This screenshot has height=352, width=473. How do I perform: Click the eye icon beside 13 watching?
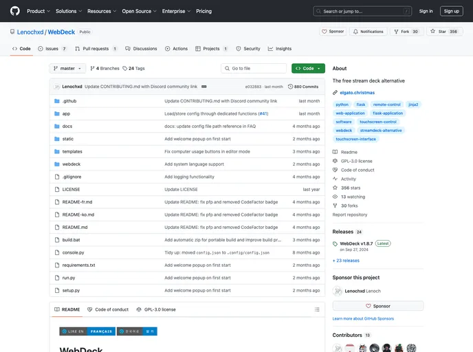point(335,197)
